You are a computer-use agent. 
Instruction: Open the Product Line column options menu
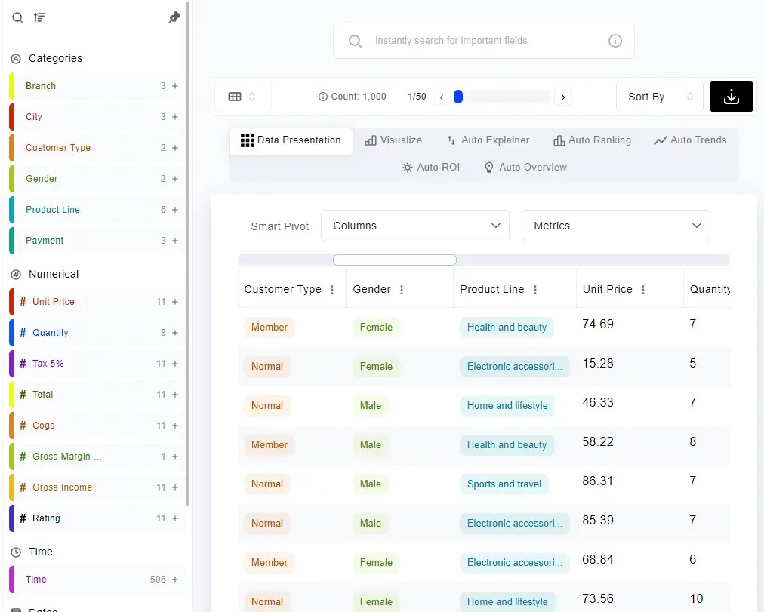[534, 288]
